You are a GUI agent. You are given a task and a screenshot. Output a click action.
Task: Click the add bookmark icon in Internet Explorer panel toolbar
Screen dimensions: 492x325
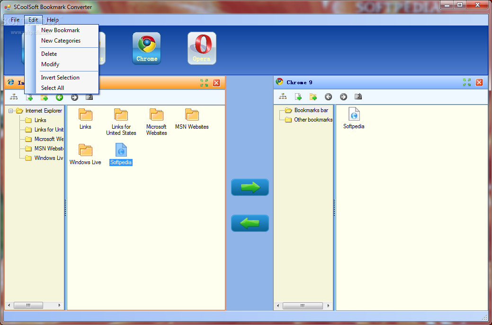pos(29,97)
